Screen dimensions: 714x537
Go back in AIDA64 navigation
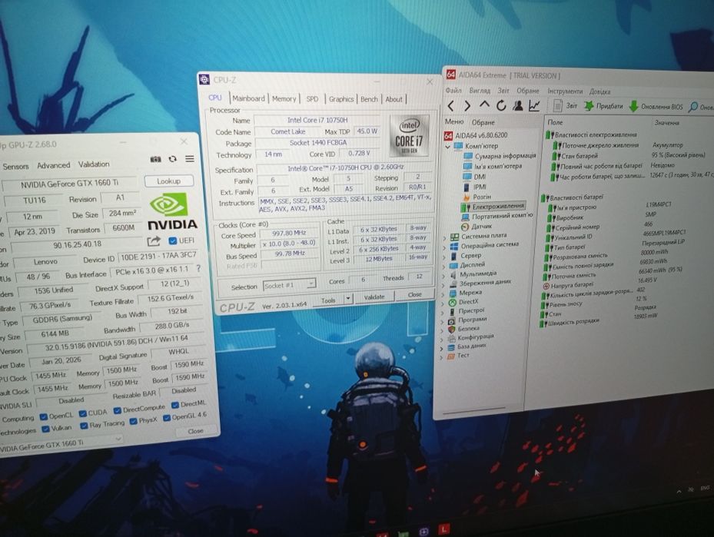[451, 107]
